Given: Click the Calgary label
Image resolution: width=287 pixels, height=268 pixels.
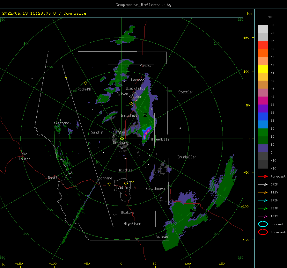Looking at the screenshot, I should (124, 187).
